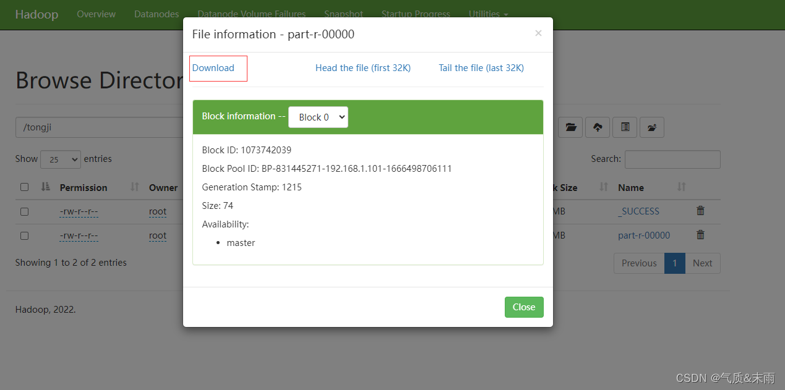Image resolution: width=785 pixels, height=390 pixels.
Task: Click the Next pagination button
Action: (x=703, y=263)
